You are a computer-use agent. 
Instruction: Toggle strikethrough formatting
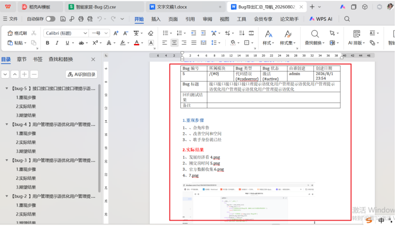pyautogui.click(x=81, y=43)
